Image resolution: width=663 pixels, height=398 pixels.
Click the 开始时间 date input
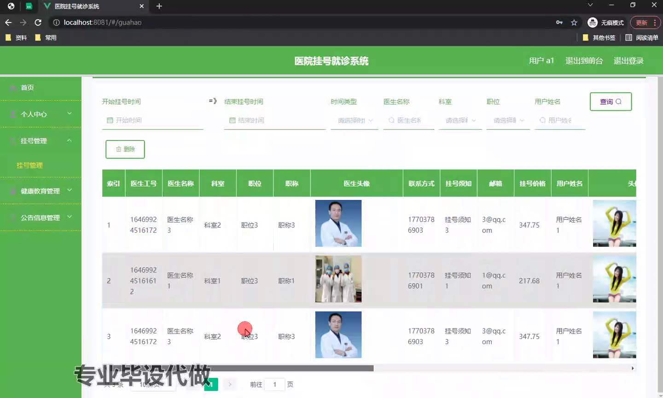click(x=152, y=120)
